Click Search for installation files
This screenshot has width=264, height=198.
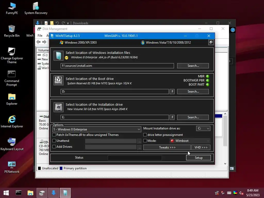(x=193, y=66)
